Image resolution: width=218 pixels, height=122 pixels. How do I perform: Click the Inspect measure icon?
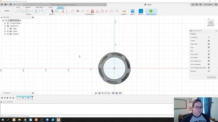(124, 11)
